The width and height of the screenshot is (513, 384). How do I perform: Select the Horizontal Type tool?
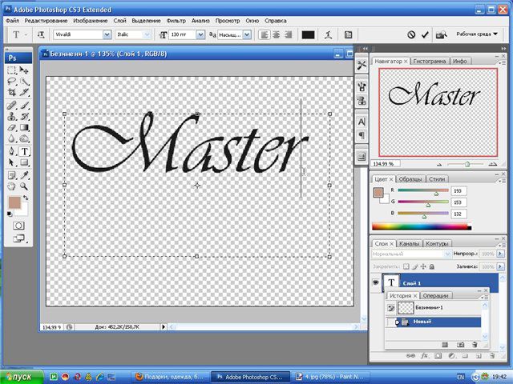tap(25, 151)
